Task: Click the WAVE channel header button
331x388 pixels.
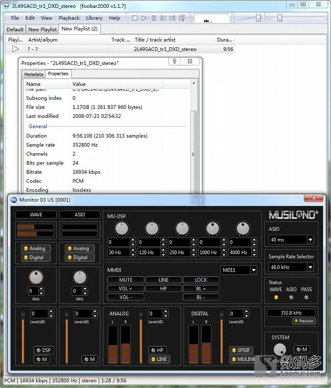Action: click(x=36, y=214)
